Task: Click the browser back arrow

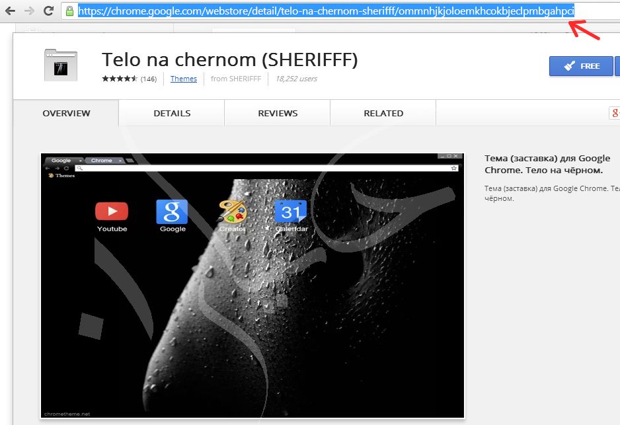Action: 11,11
